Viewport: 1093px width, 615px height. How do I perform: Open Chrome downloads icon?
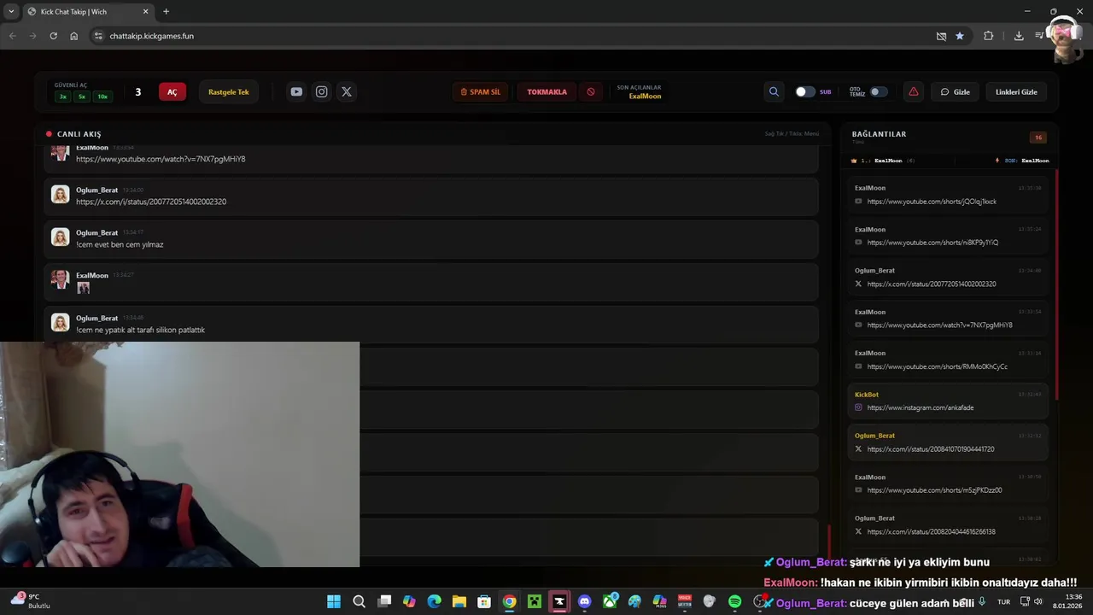1019,36
